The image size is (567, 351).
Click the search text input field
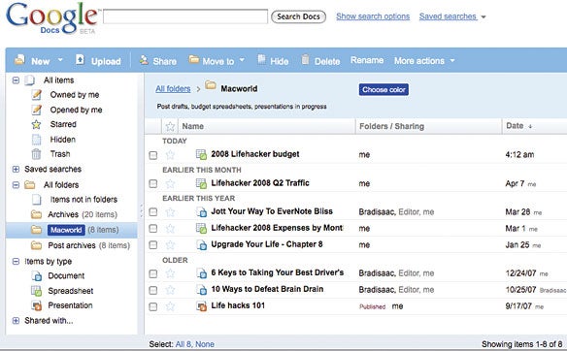(x=185, y=16)
